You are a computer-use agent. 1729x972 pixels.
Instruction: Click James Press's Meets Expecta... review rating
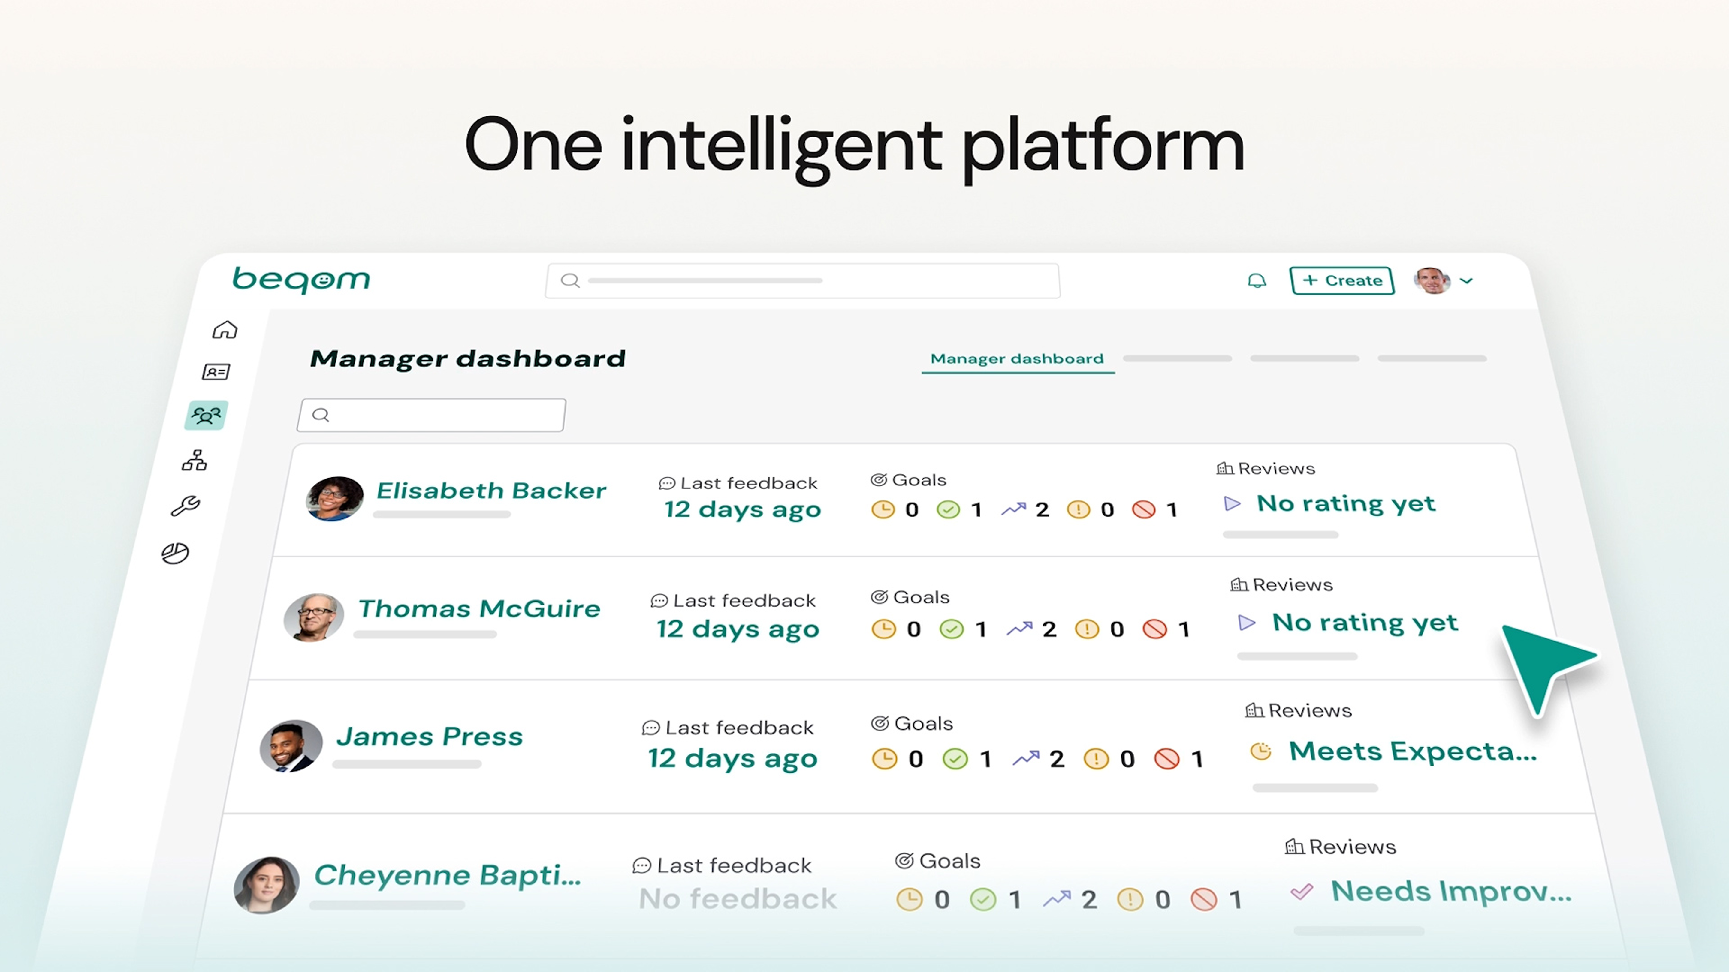click(x=1412, y=751)
